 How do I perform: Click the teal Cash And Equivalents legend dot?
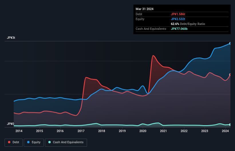[x=50, y=142]
